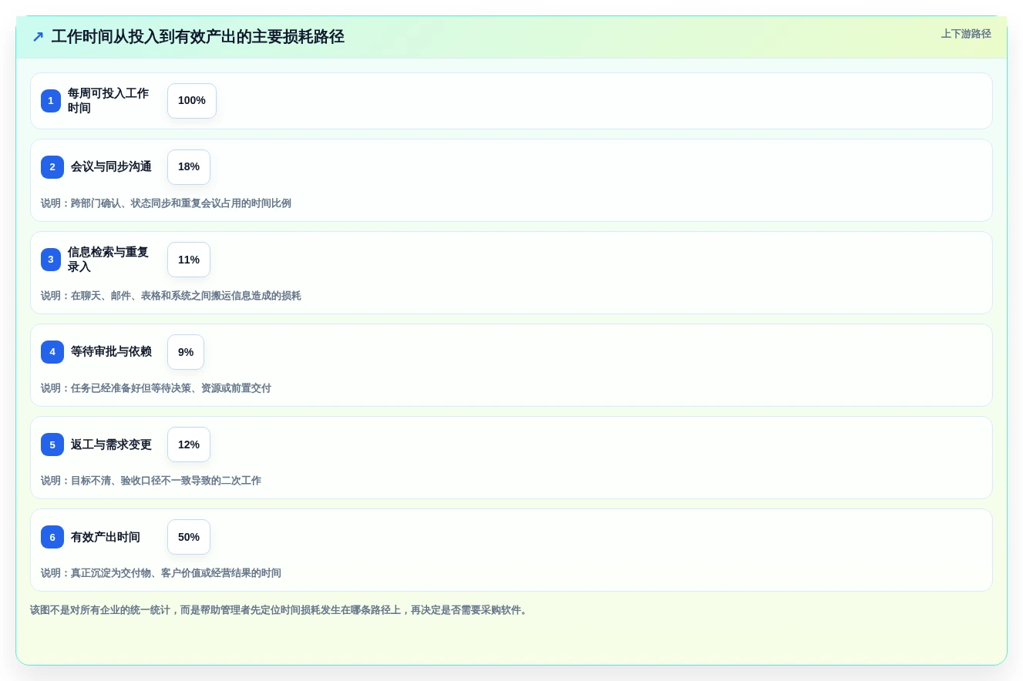Click the arrow icon beside the title
Image resolution: width=1023 pixels, height=681 pixels.
[x=38, y=37]
